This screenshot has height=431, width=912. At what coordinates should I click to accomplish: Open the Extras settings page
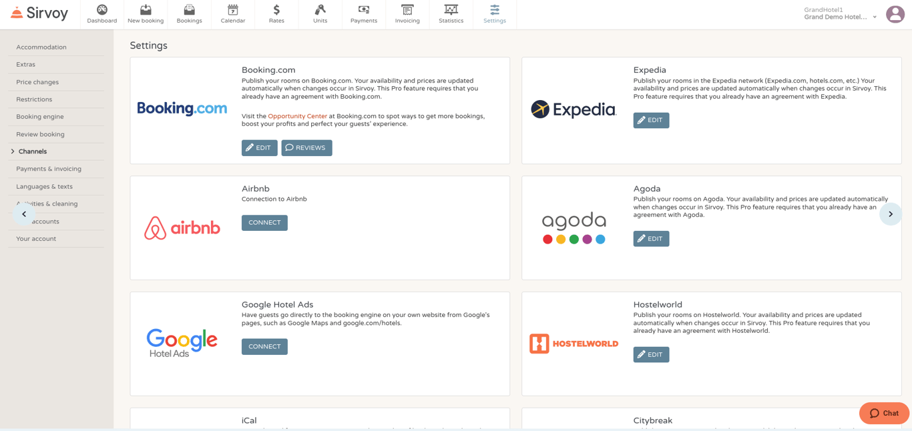coord(25,64)
